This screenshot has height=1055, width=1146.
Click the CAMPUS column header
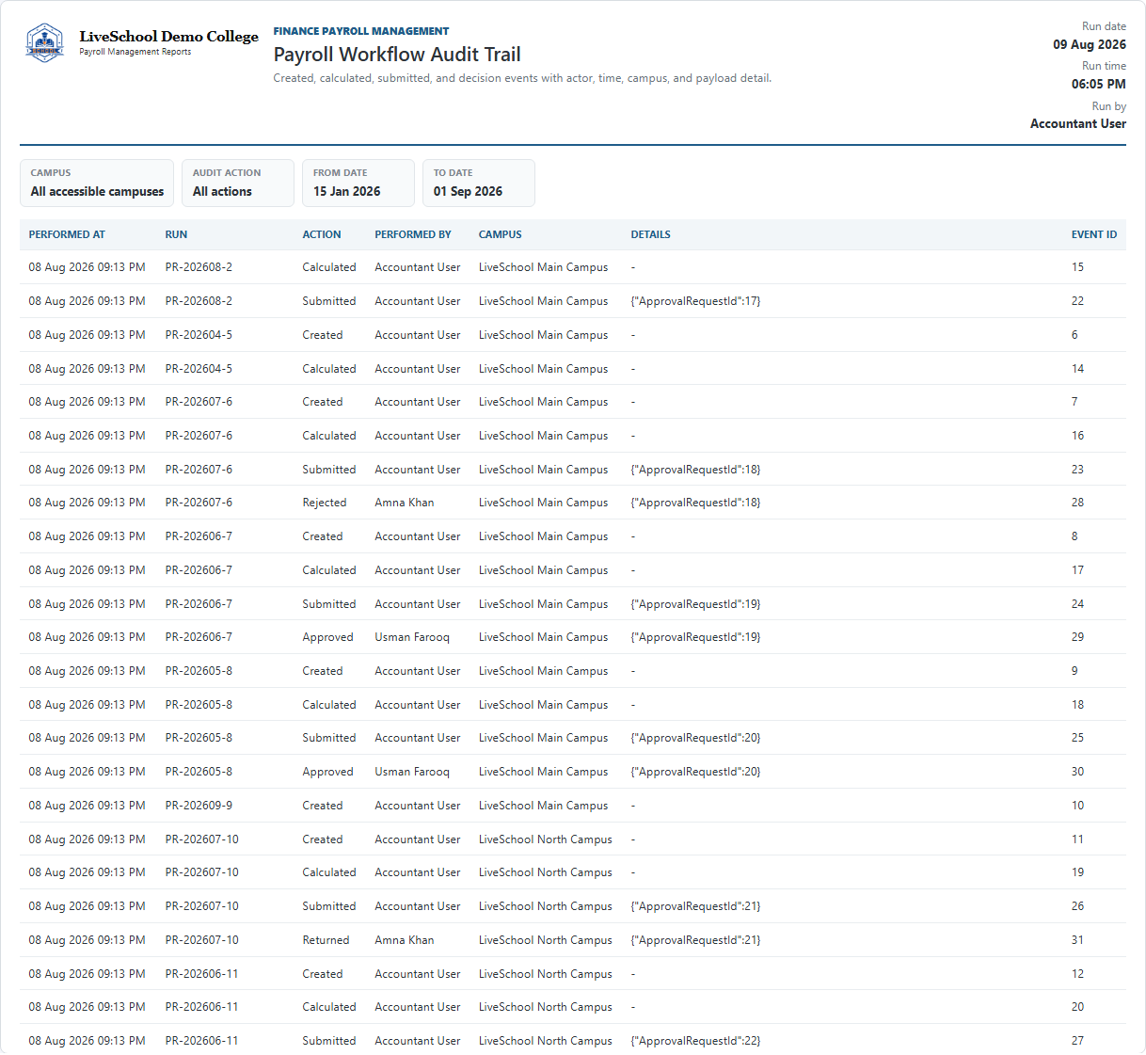pos(500,234)
